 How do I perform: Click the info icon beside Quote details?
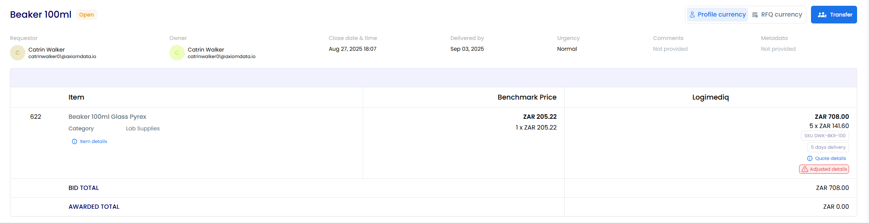(x=810, y=158)
